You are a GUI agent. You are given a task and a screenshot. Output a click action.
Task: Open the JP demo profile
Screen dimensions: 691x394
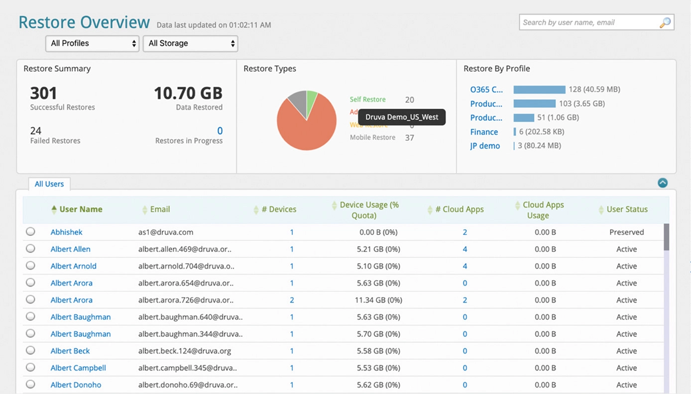point(484,145)
